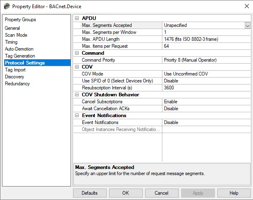
Task: Click the Property Editor app icon
Action: pos(7,7)
